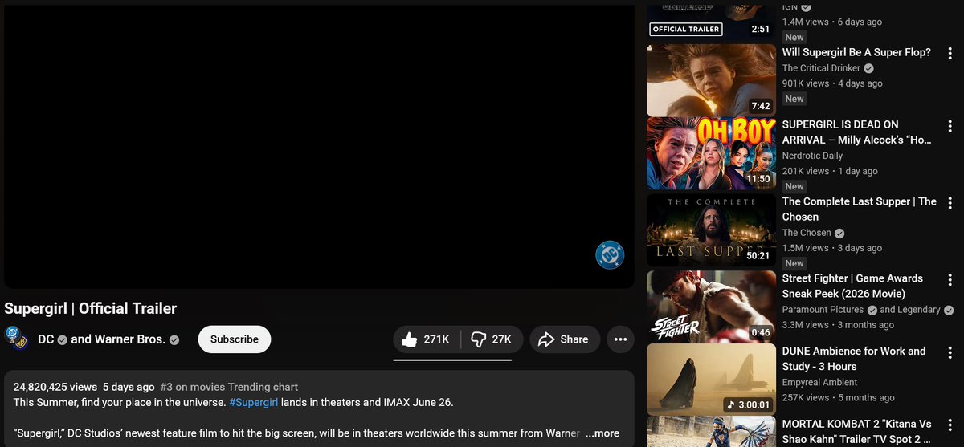Image resolution: width=964 pixels, height=447 pixels.
Task: Open the three-dot more actions button
Action: coord(620,339)
